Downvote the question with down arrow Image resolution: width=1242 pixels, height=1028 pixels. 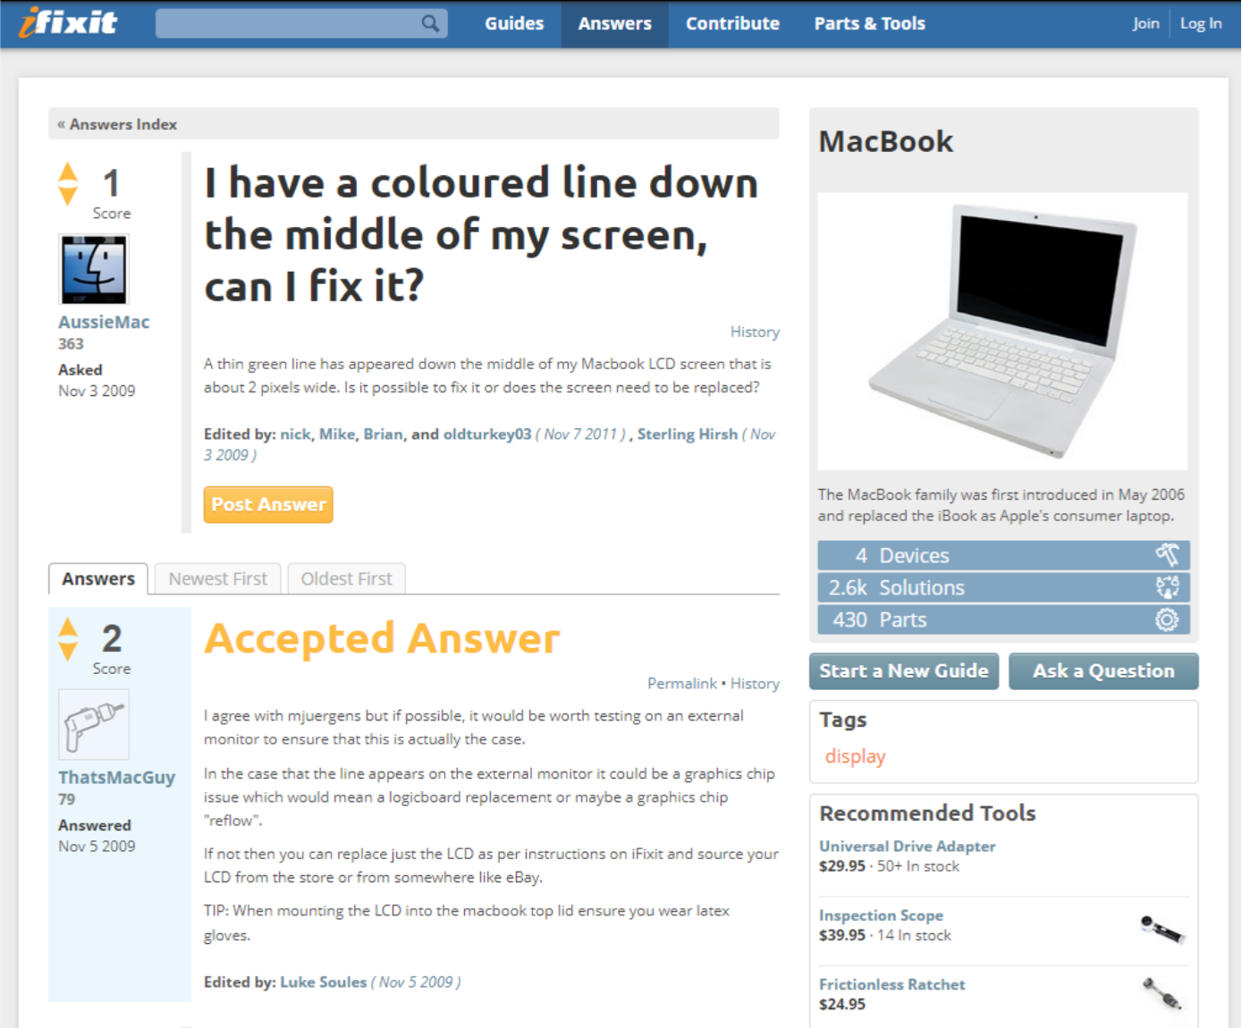click(x=68, y=196)
